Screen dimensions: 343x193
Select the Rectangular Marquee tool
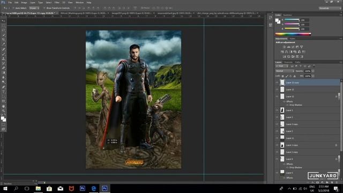point(4,26)
